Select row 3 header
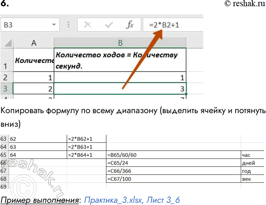 (6, 88)
